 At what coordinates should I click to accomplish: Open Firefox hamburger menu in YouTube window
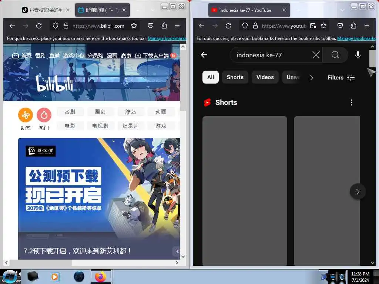[367, 26]
